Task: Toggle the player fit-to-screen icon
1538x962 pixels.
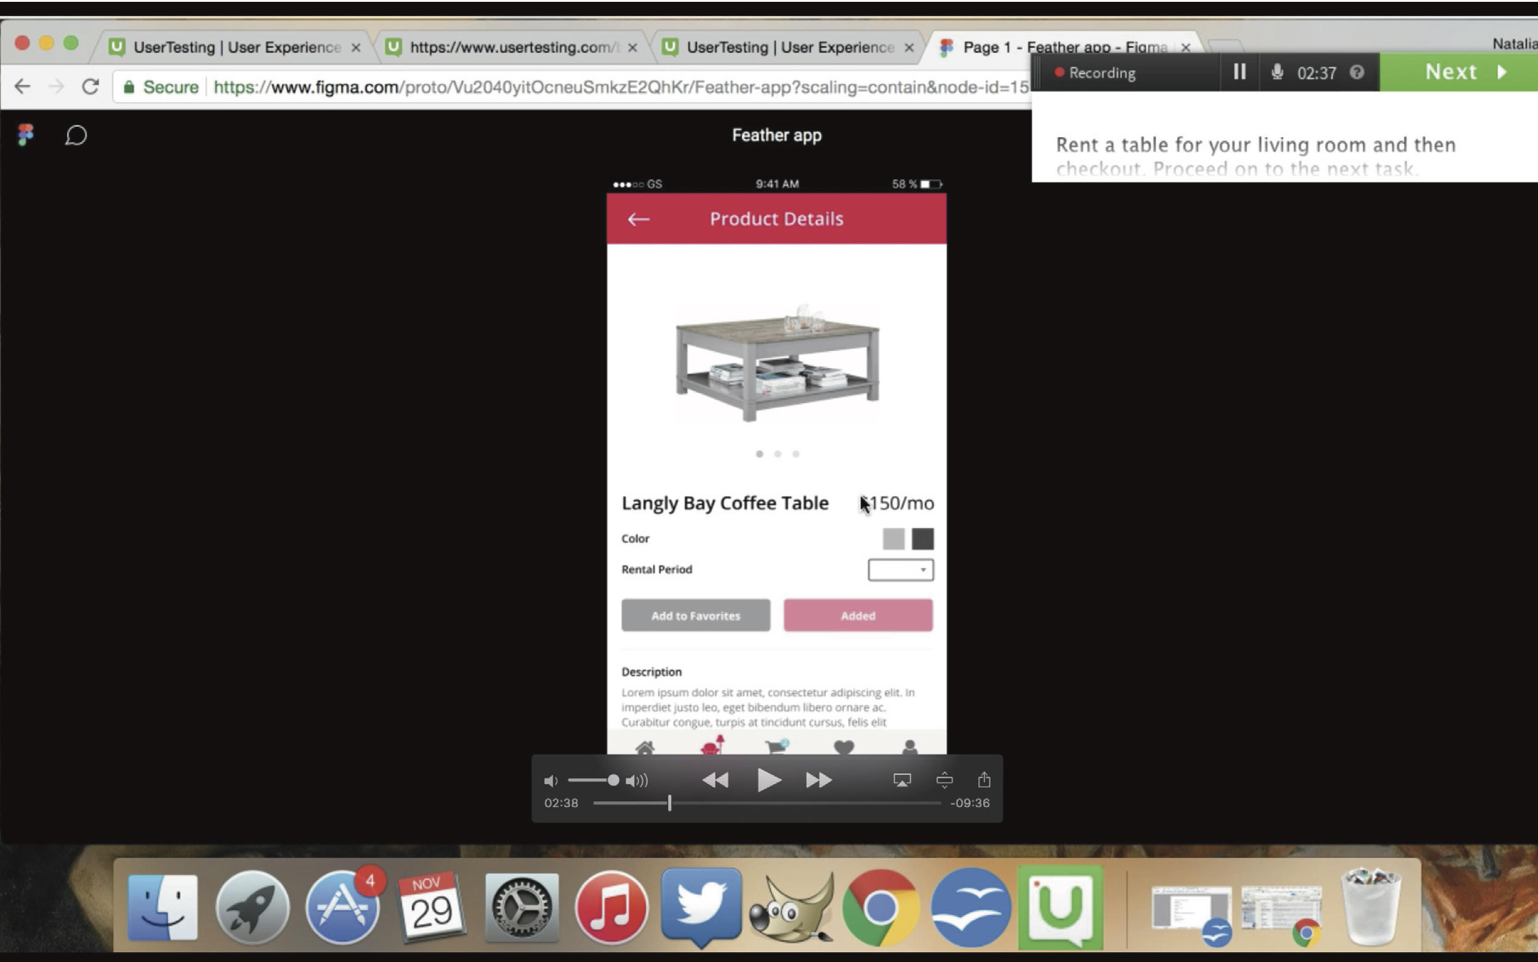Action: pyautogui.click(x=944, y=779)
